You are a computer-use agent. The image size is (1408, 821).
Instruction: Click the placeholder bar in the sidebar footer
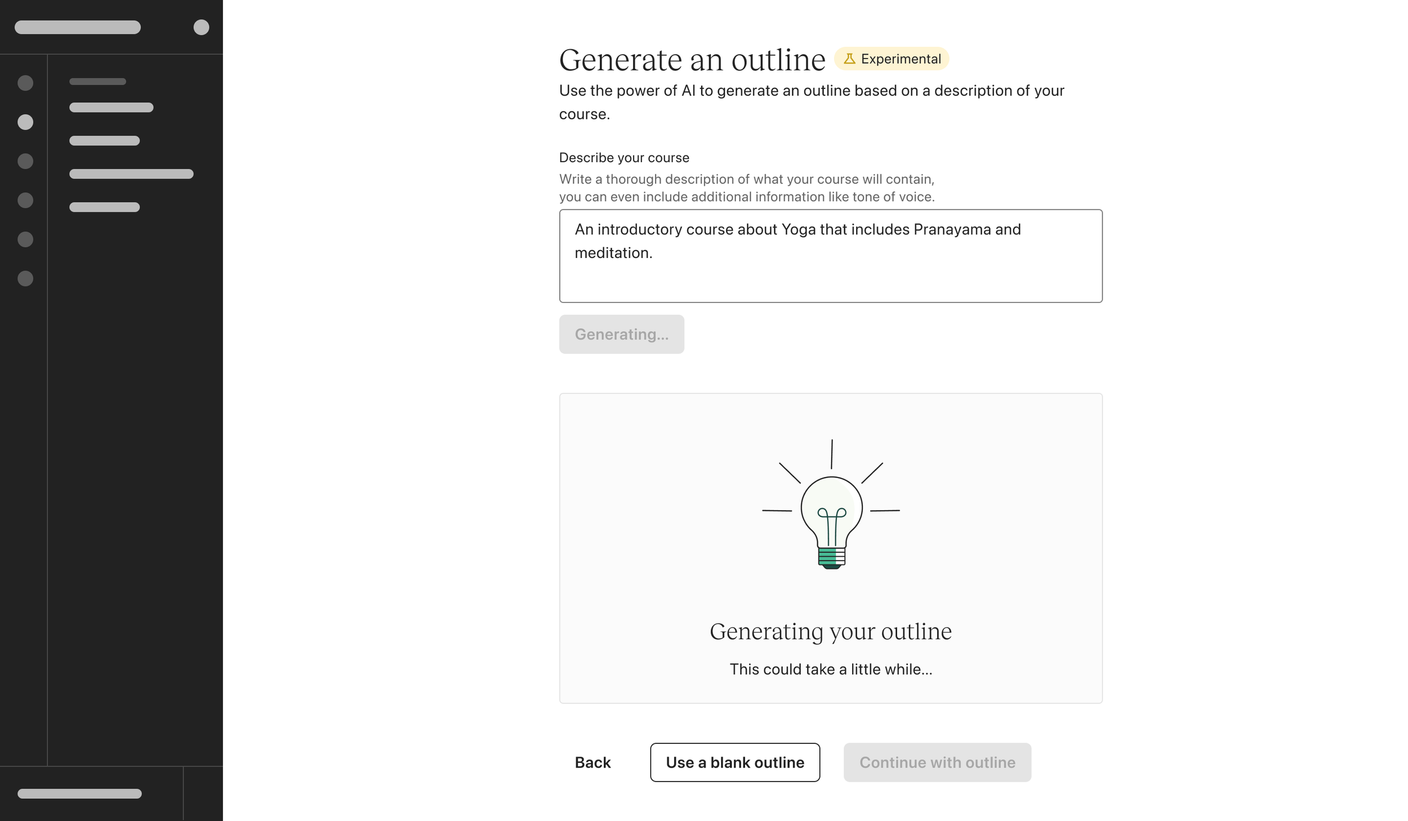[x=79, y=793]
